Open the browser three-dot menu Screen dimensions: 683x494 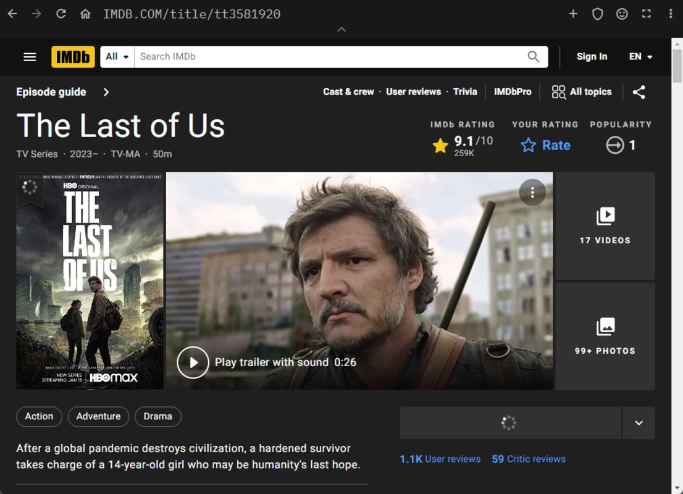pos(671,14)
